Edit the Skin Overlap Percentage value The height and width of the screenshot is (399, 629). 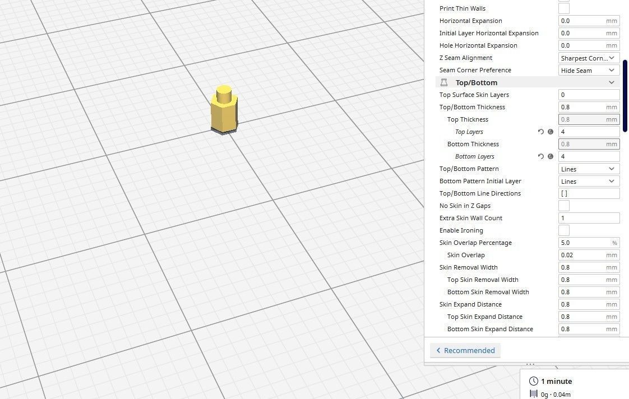[x=589, y=243]
